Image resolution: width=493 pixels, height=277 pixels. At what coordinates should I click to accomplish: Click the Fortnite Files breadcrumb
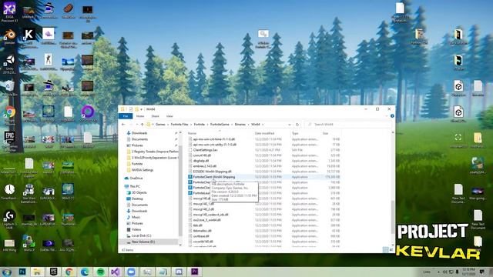pos(179,125)
